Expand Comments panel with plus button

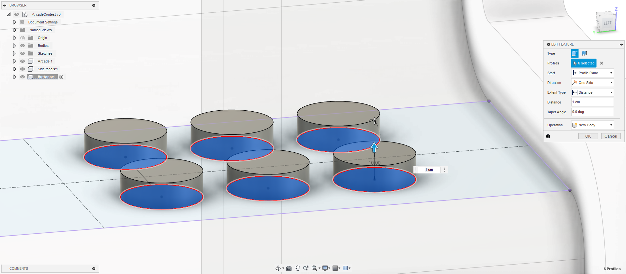tap(94, 268)
